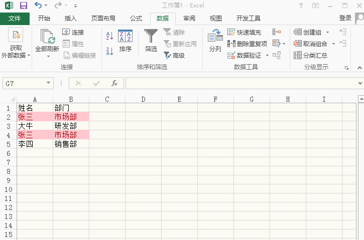Image resolution: width=364 pixels, height=240 pixels.
Task: Expand the formula bar chevron
Action: point(360,83)
